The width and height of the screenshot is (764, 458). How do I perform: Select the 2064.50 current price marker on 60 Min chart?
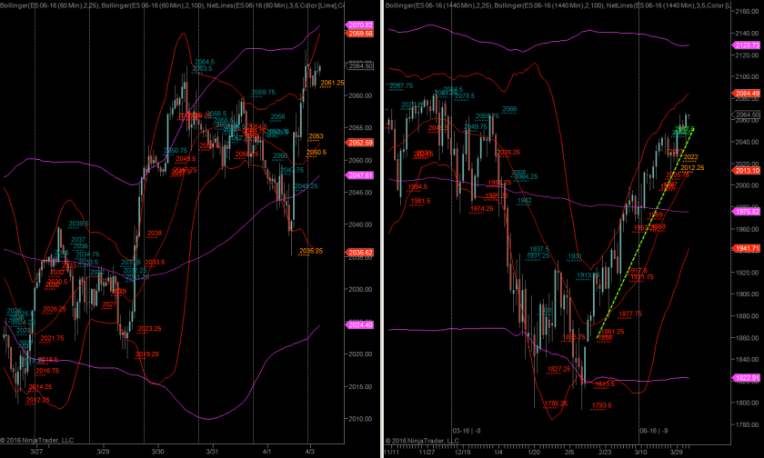coord(359,65)
